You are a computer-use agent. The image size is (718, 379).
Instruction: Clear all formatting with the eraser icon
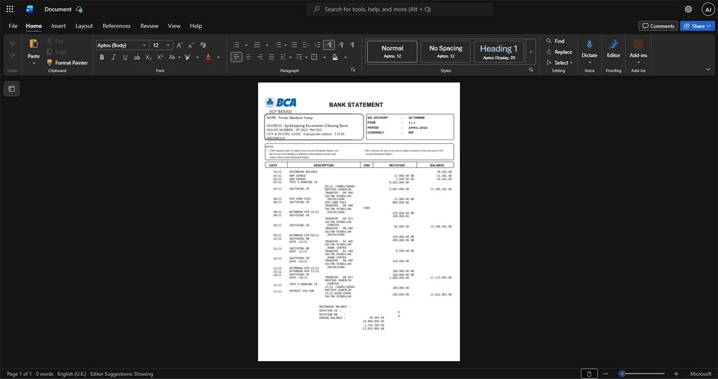[203, 45]
